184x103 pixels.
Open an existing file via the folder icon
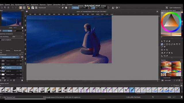coord(5,8)
